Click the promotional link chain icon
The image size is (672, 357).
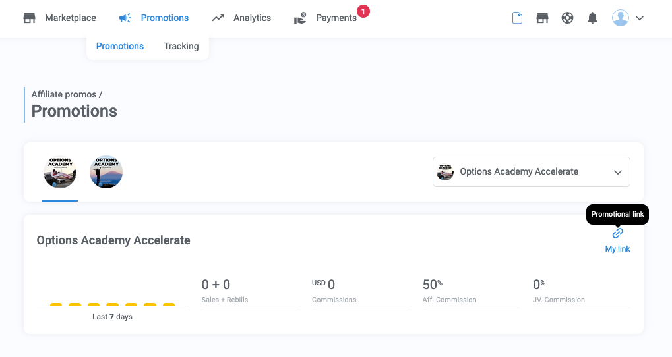point(617,233)
